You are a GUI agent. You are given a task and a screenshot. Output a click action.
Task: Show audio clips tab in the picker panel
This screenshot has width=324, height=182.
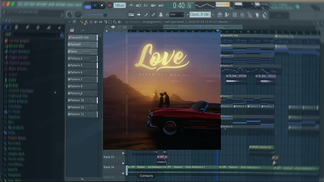coord(83,30)
